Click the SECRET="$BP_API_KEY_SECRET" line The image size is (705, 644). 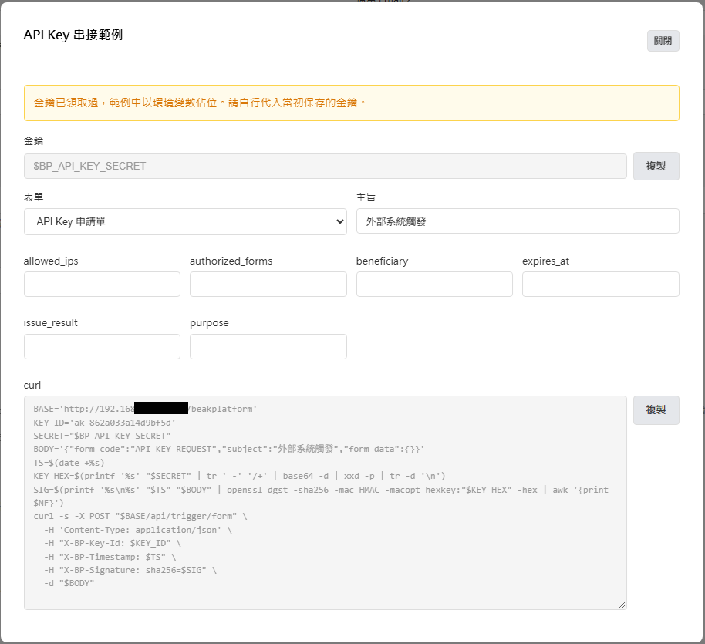click(x=102, y=436)
